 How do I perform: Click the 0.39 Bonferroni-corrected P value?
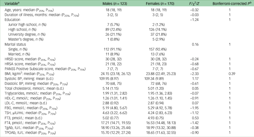point(229,73)
